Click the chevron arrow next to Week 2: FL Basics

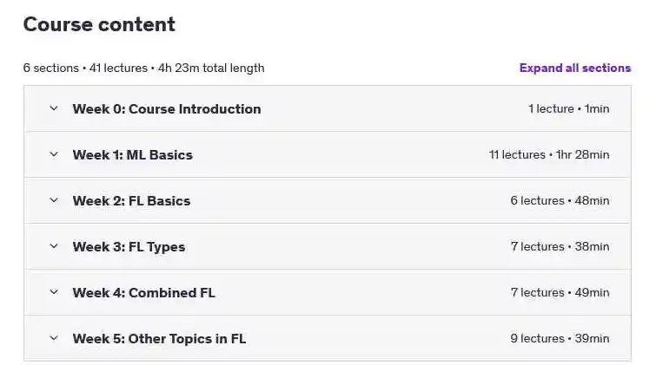tap(54, 200)
